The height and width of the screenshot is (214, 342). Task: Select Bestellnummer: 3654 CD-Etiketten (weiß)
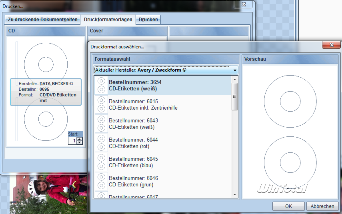pos(163,85)
